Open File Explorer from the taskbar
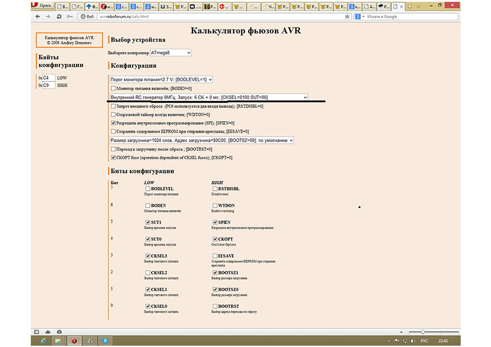The height and width of the screenshot is (347, 491). 58,340
